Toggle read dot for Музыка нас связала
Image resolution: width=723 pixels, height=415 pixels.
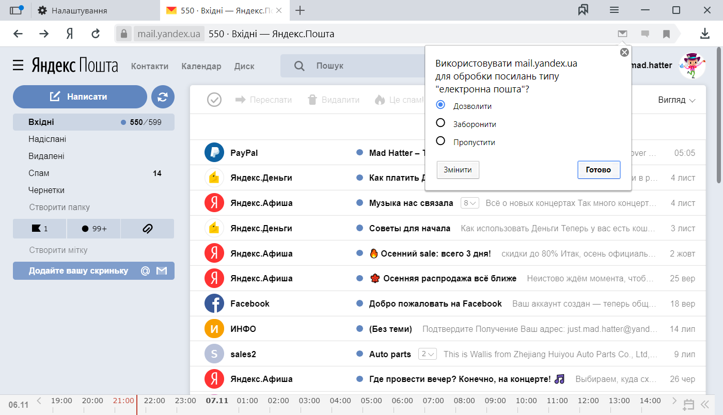(x=360, y=203)
